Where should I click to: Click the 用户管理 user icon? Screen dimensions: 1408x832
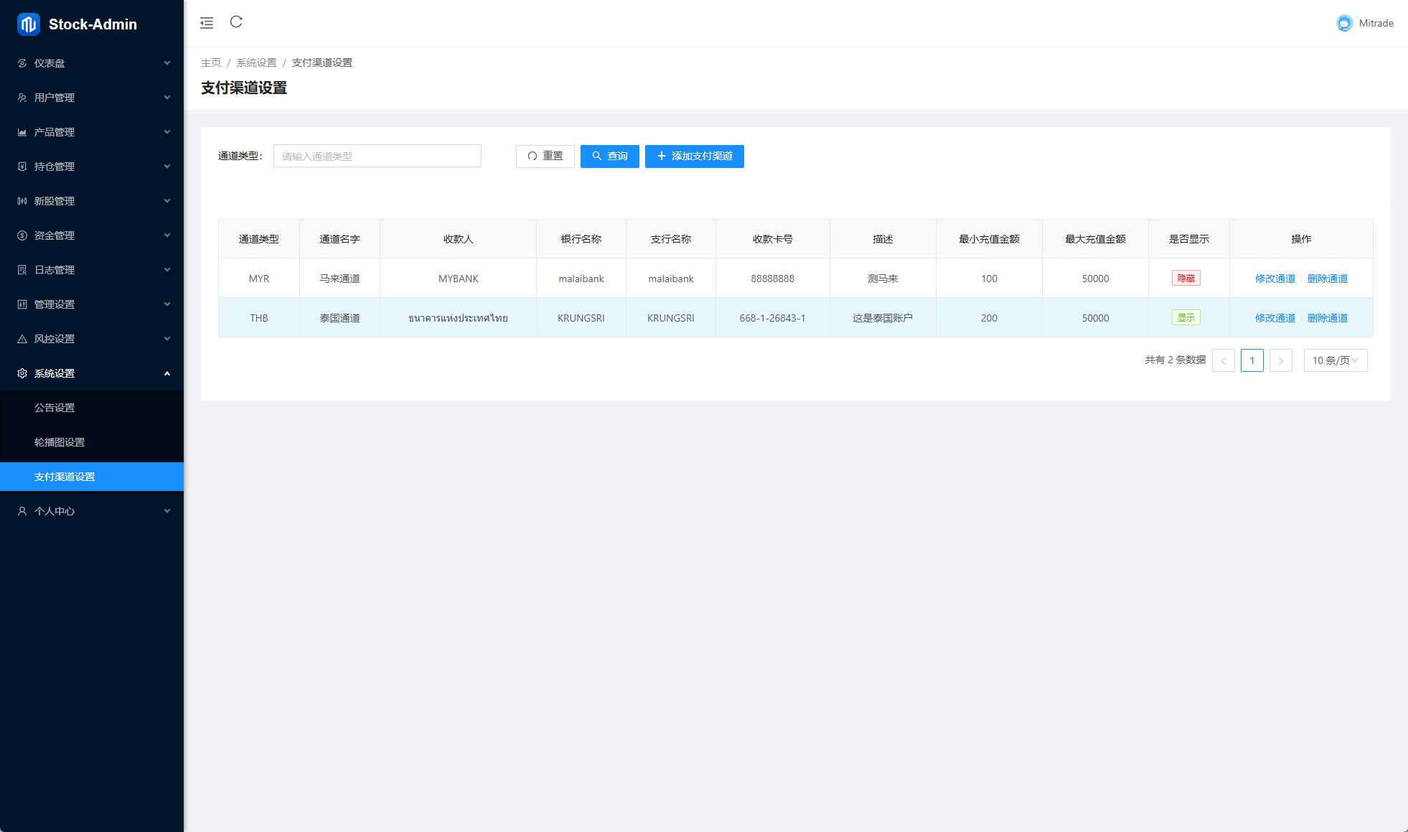(x=22, y=98)
